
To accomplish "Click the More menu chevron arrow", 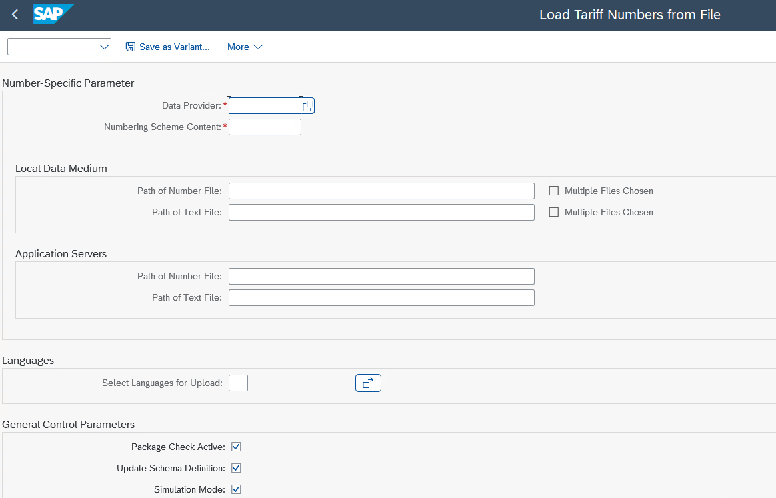I will [x=258, y=47].
